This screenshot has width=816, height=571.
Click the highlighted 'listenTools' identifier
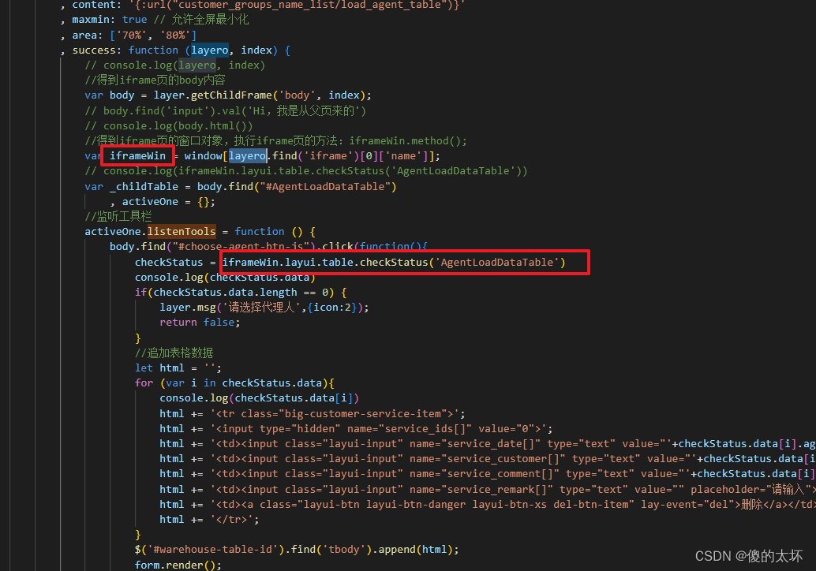point(182,231)
